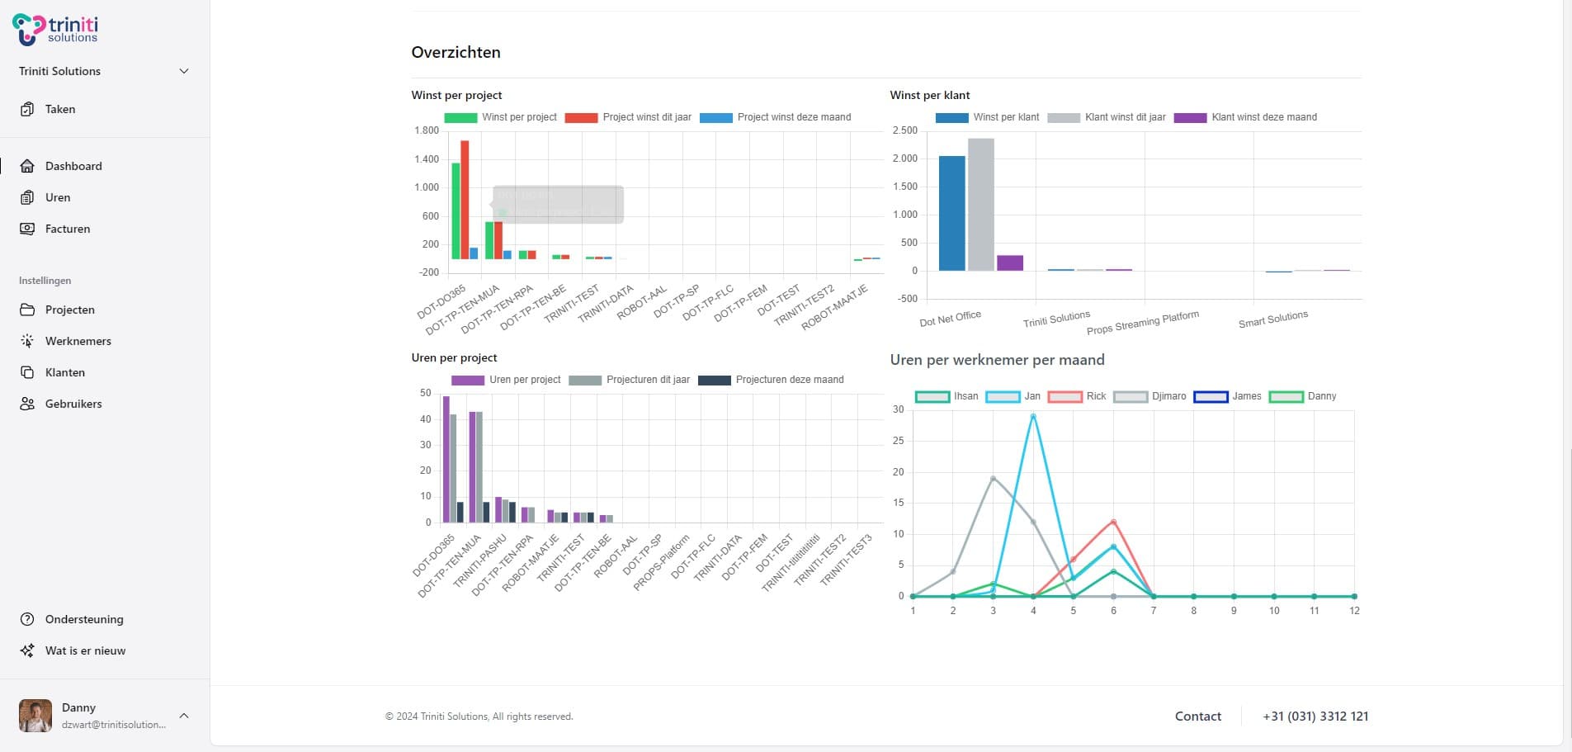Open Projecten folder icon
This screenshot has width=1572, height=752.
(x=27, y=310)
